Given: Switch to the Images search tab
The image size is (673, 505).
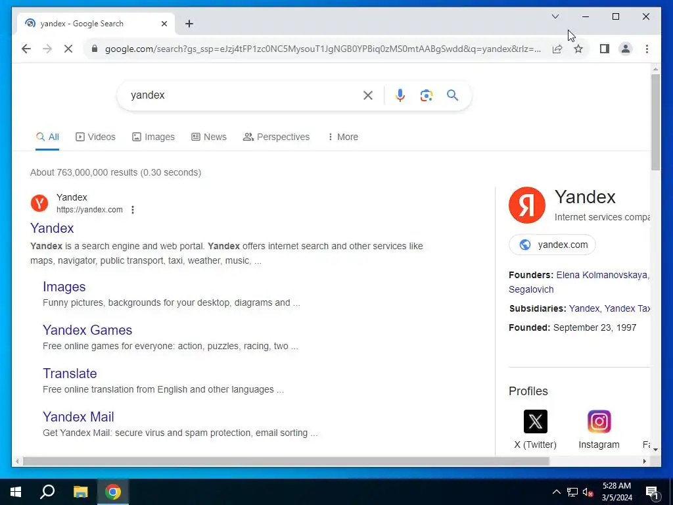Looking at the screenshot, I should (153, 137).
